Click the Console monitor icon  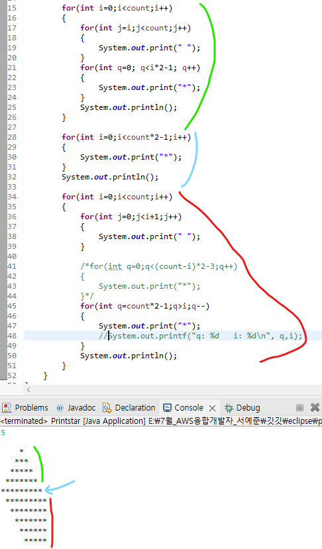(x=168, y=407)
